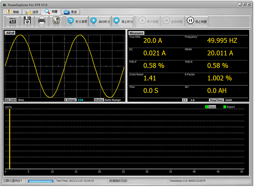
Task: Click the 连续测量 continuous measurement button
Action: (173, 21)
